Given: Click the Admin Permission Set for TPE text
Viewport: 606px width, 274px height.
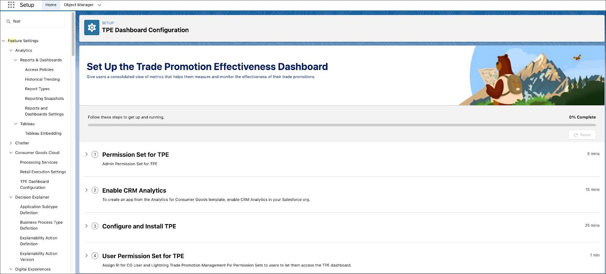Looking at the screenshot, I should [x=130, y=164].
